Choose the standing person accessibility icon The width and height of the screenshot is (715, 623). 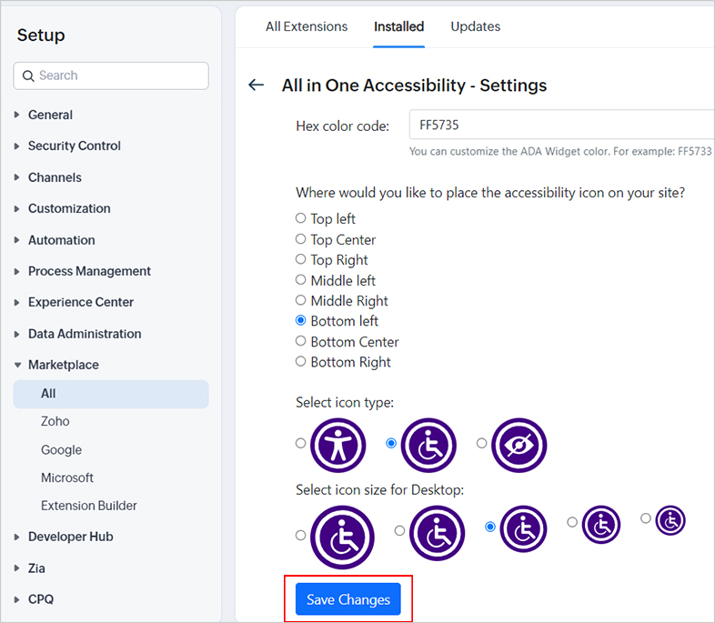point(337,446)
